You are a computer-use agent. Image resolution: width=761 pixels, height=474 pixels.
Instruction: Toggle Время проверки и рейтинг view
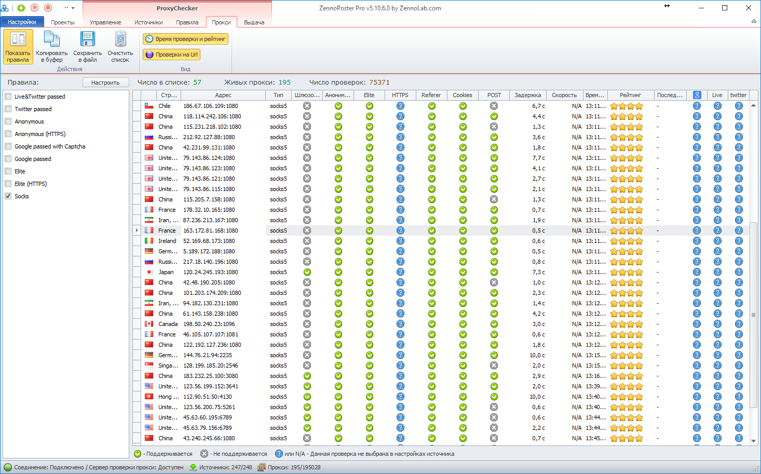[x=186, y=39]
